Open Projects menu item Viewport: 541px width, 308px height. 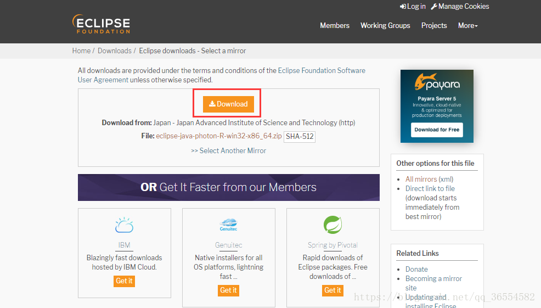click(434, 26)
